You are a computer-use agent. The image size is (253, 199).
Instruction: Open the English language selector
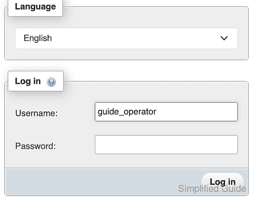pos(126,38)
